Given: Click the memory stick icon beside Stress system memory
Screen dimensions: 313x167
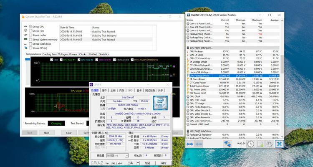Looking at the screenshot, I should pyautogui.click(x=25, y=40).
